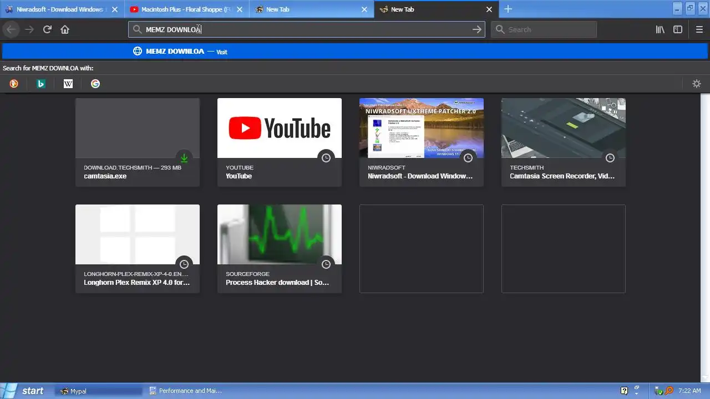
Task: Select the MEMZ DOWNLOA — Visit suggestion
Action: tap(355, 52)
